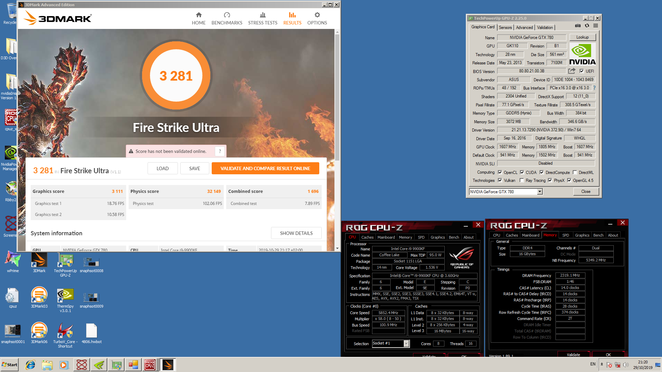This screenshot has width=662, height=372.
Task: Open 3DMark desktop shortcut
Action: (39, 263)
